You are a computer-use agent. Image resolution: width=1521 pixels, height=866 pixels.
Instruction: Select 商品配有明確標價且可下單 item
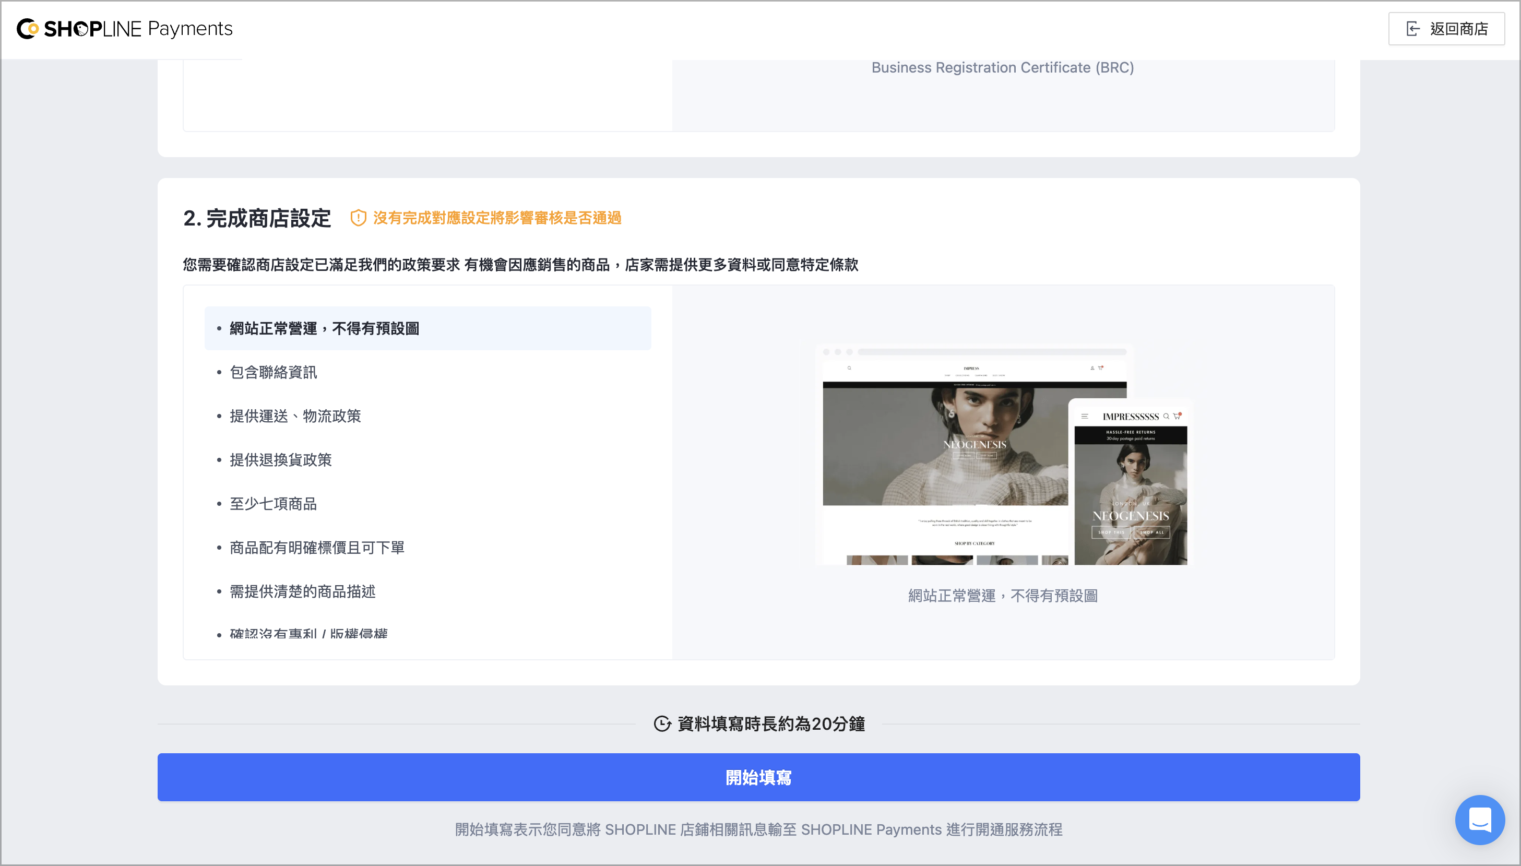pyautogui.click(x=427, y=548)
